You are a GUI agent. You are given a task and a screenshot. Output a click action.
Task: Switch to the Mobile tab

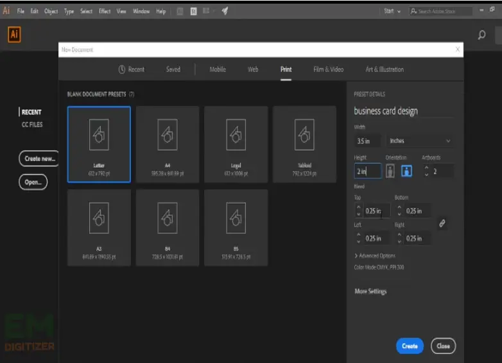(218, 69)
